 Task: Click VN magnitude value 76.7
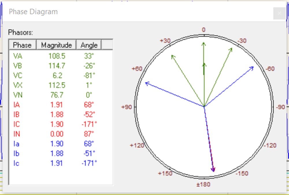click(x=57, y=95)
